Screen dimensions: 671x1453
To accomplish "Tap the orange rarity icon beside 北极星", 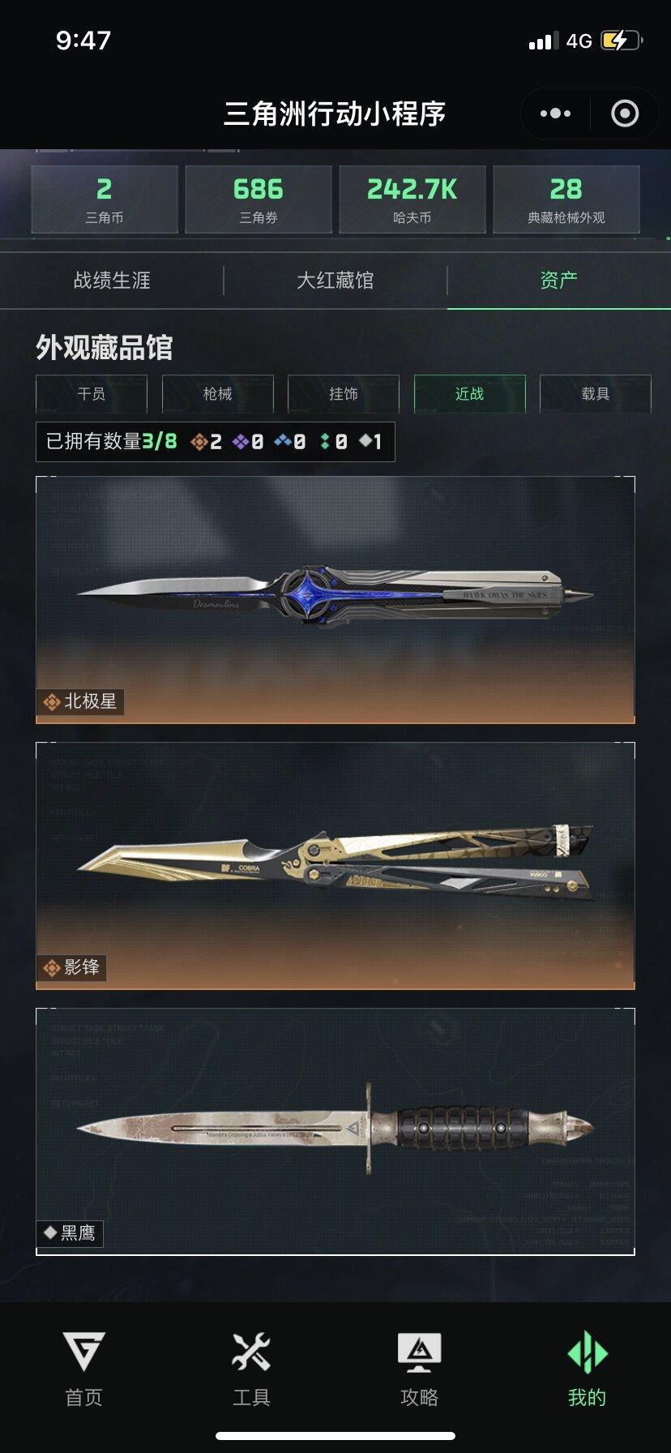I will 52,701.
